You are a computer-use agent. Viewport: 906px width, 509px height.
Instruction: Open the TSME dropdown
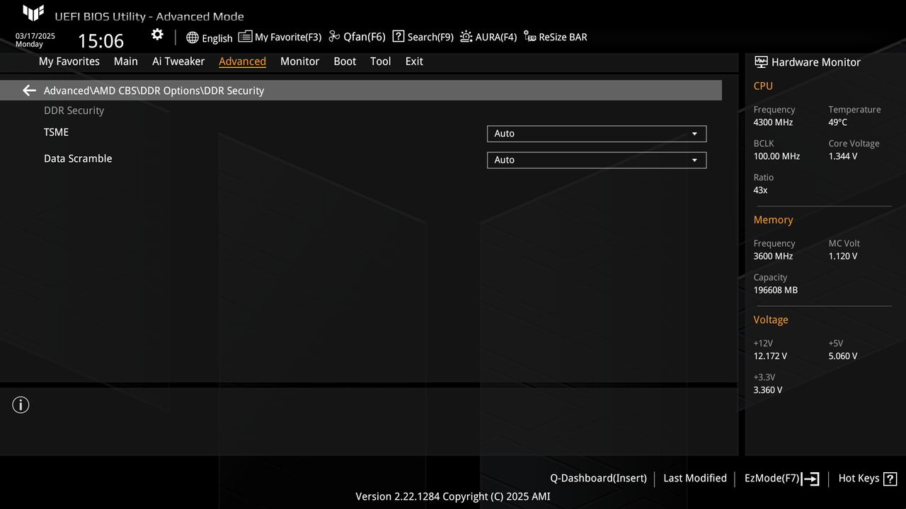pos(597,134)
